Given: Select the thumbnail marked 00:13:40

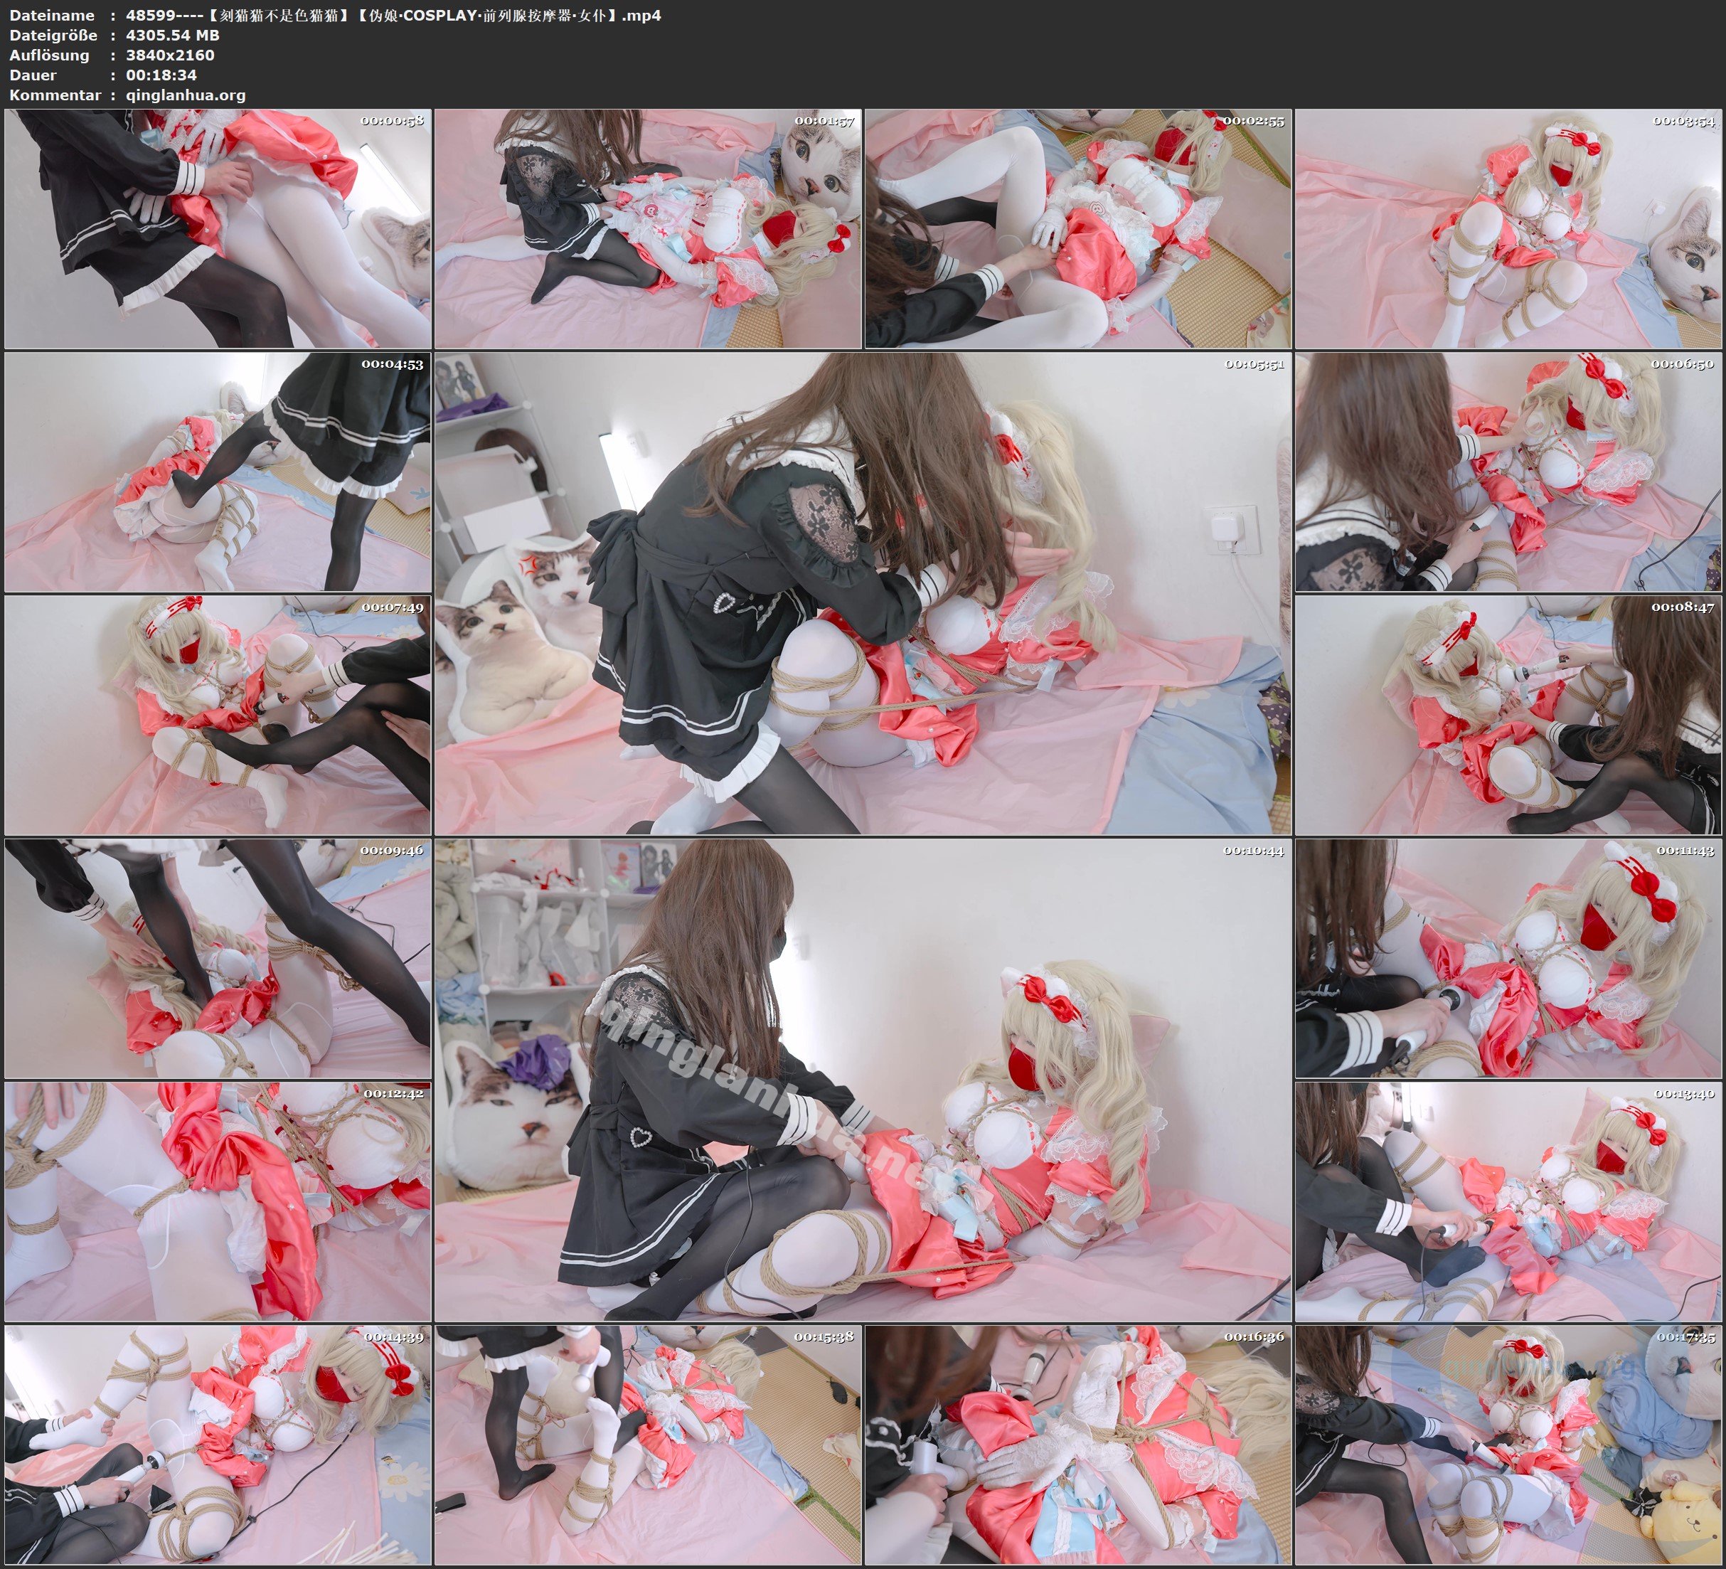Looking at the screenshot, I should (x=1508, y=1201).
